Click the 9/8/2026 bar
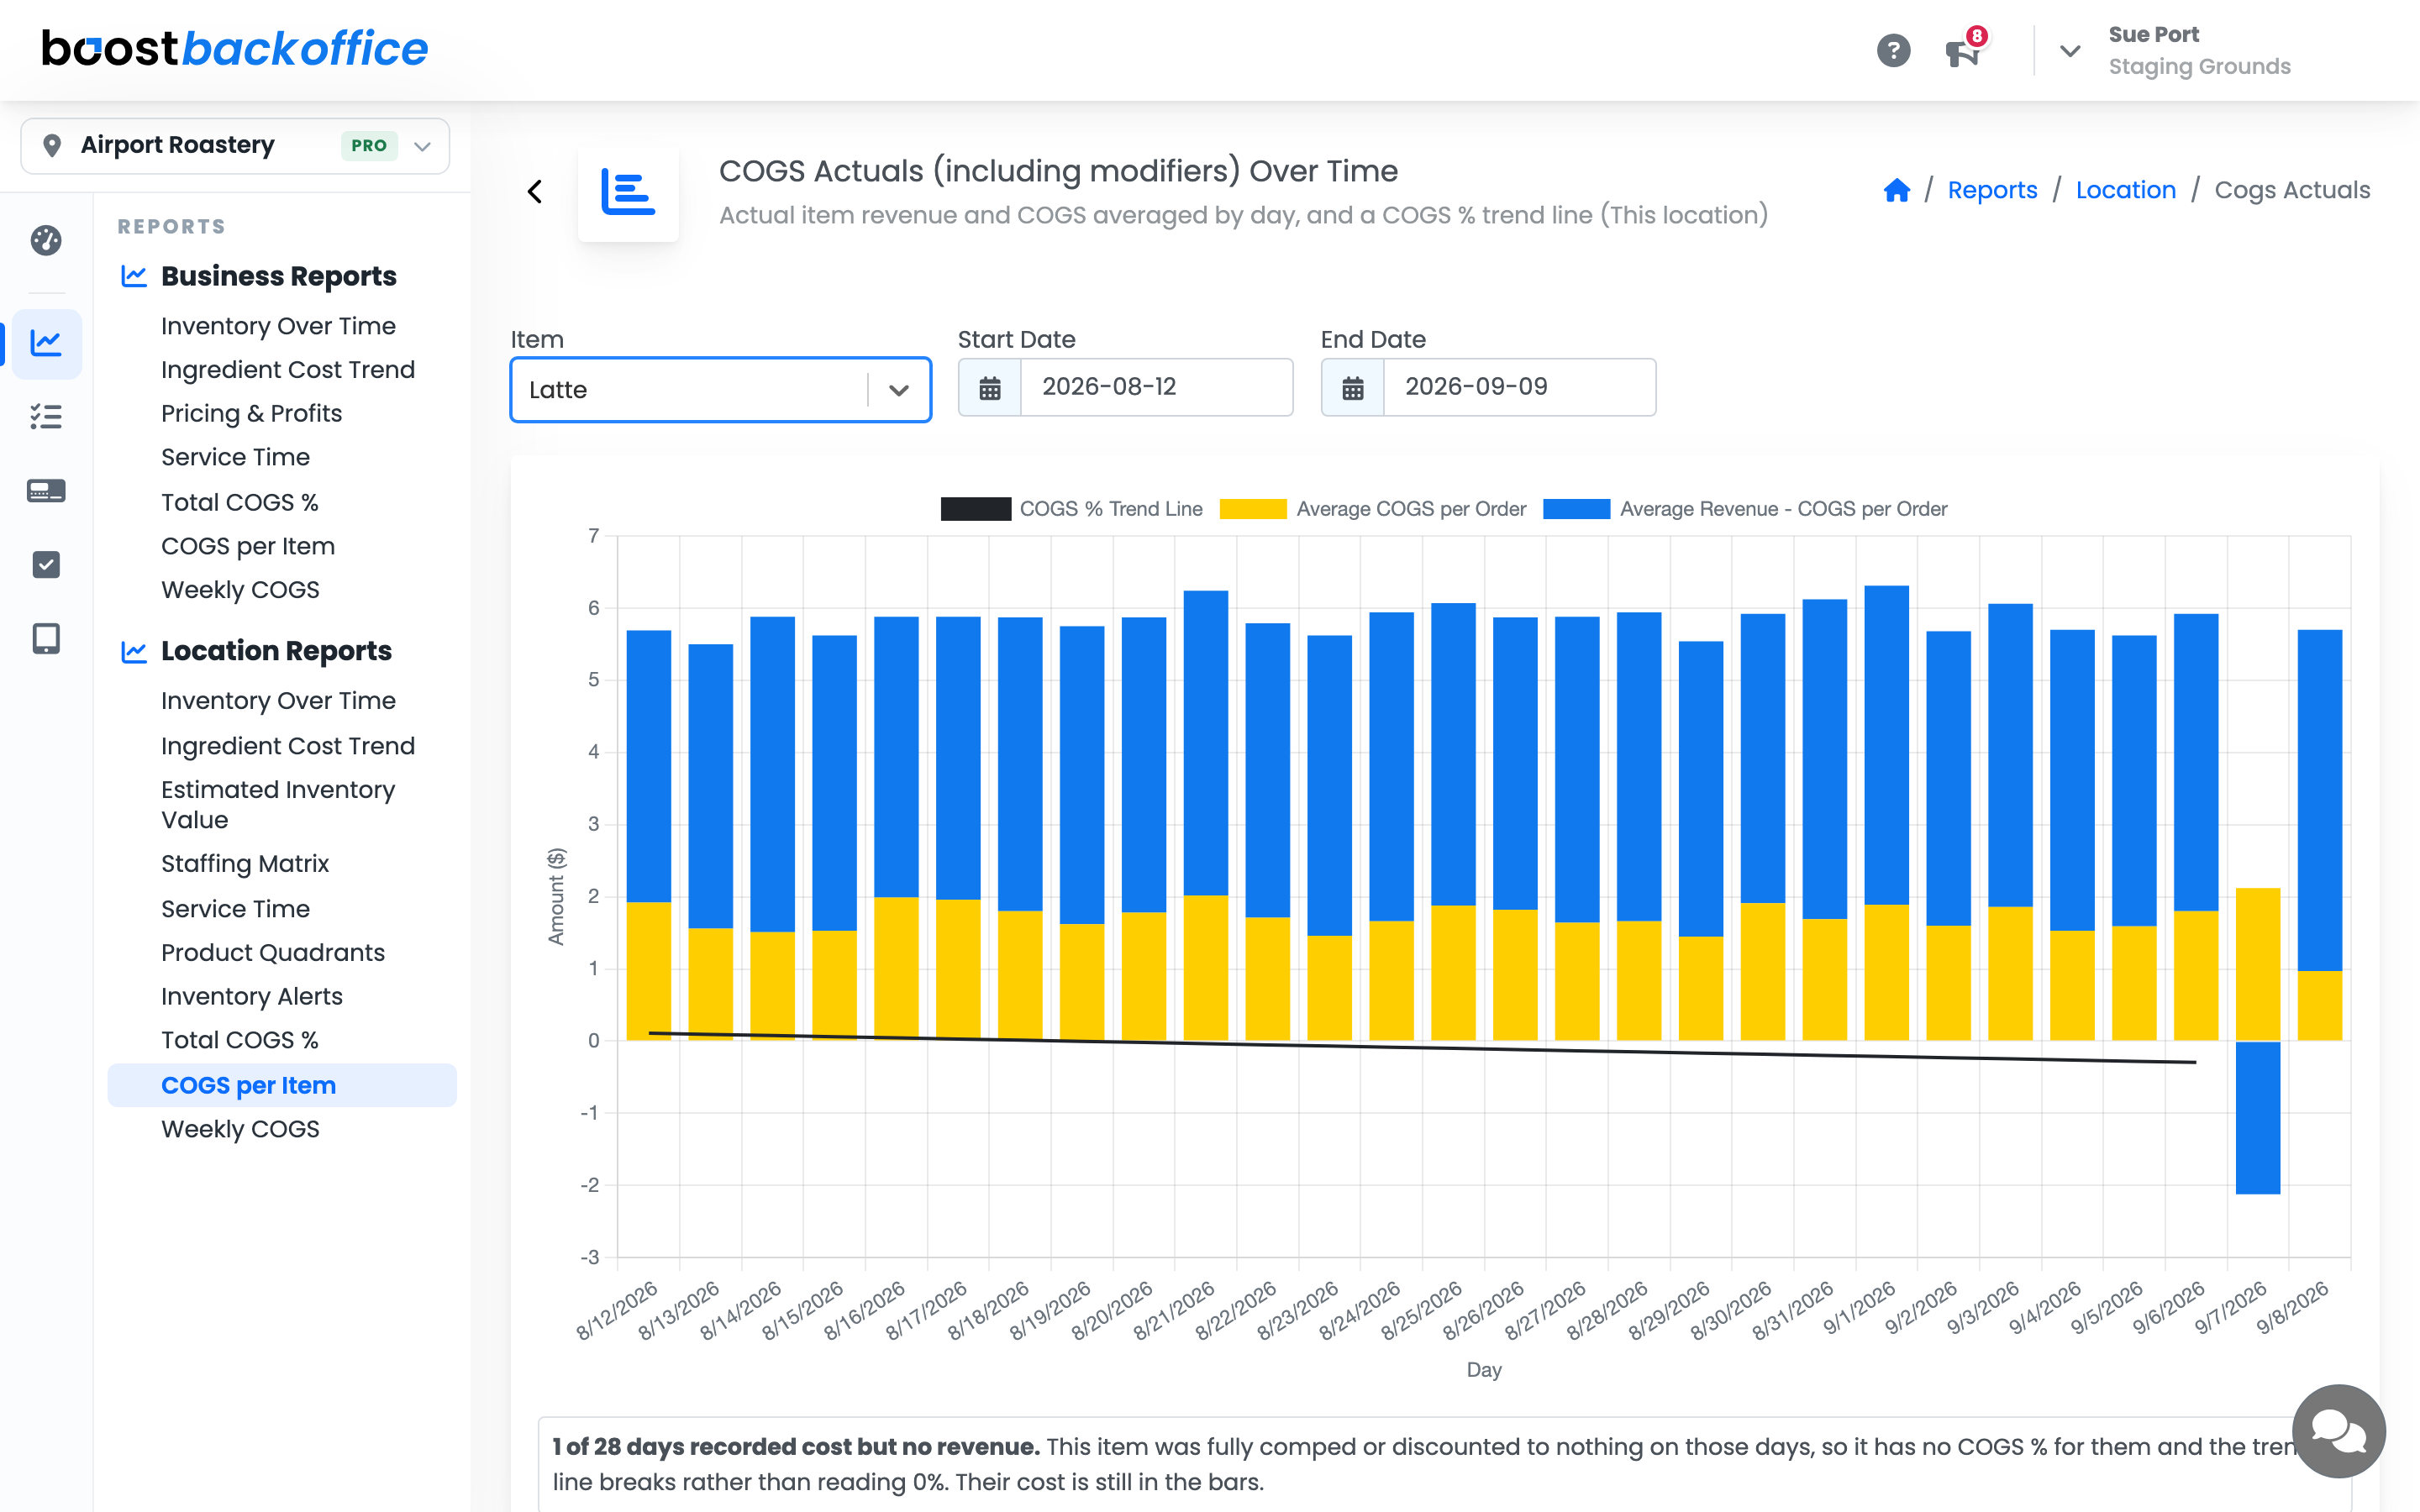 (2319, 835)
